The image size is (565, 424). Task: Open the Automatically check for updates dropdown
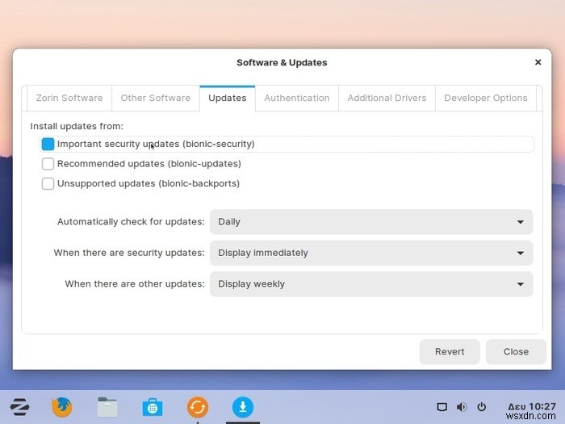coord(371,222)
